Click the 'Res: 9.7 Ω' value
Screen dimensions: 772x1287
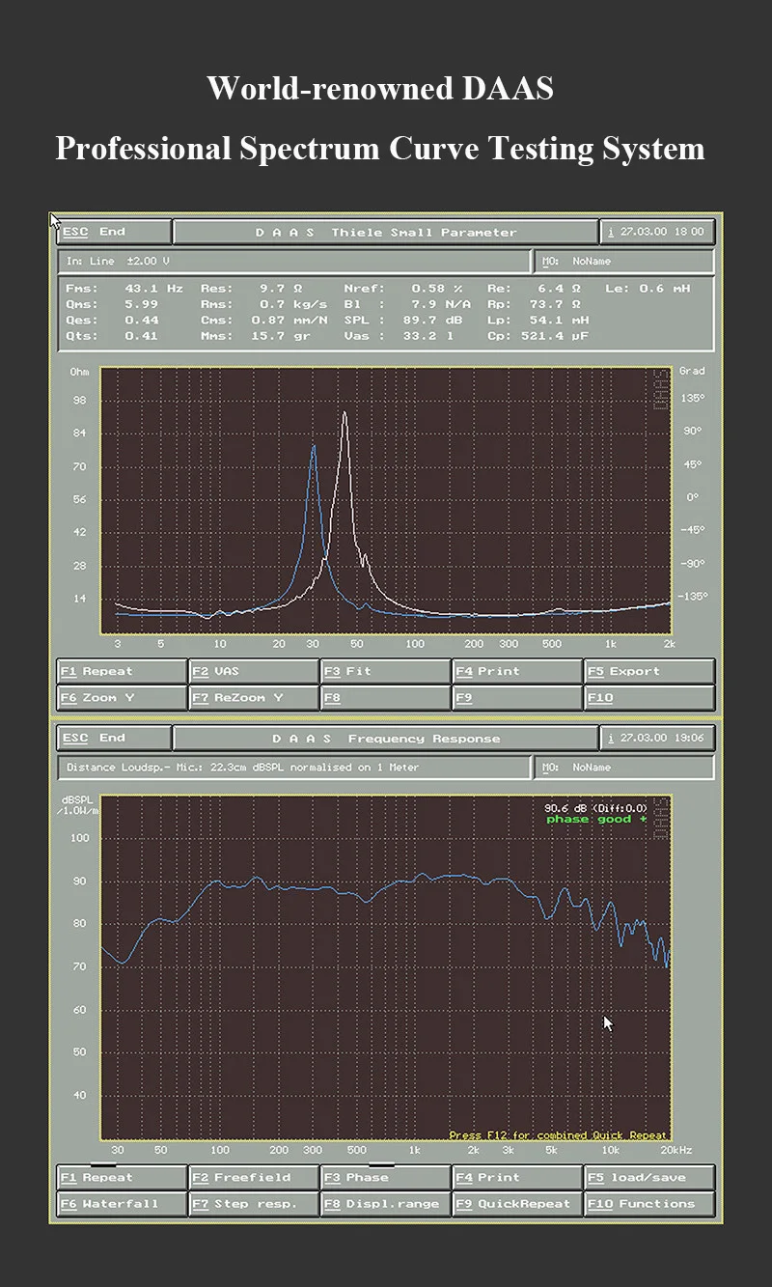coord(253,289)
